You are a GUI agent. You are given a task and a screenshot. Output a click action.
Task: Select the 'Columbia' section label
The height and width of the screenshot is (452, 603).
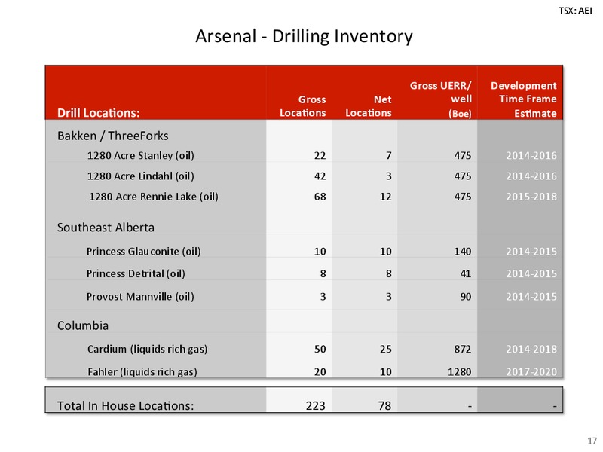83,326
